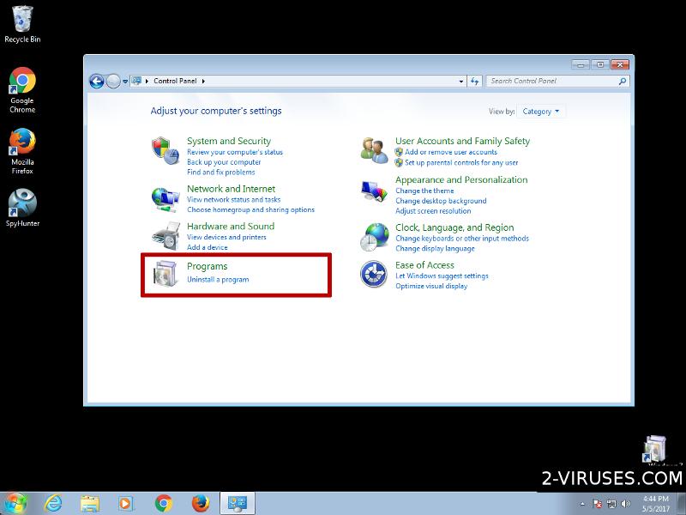Image resolution: width=686 pixels, height=515 pixels.
Task: Click the Windows Start button
Action: coord(15,502)
